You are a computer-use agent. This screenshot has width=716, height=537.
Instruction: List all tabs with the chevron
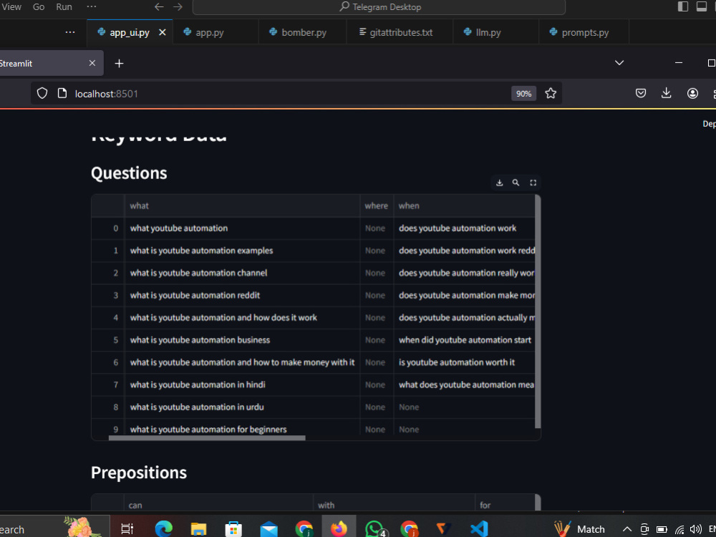(619, 63)
